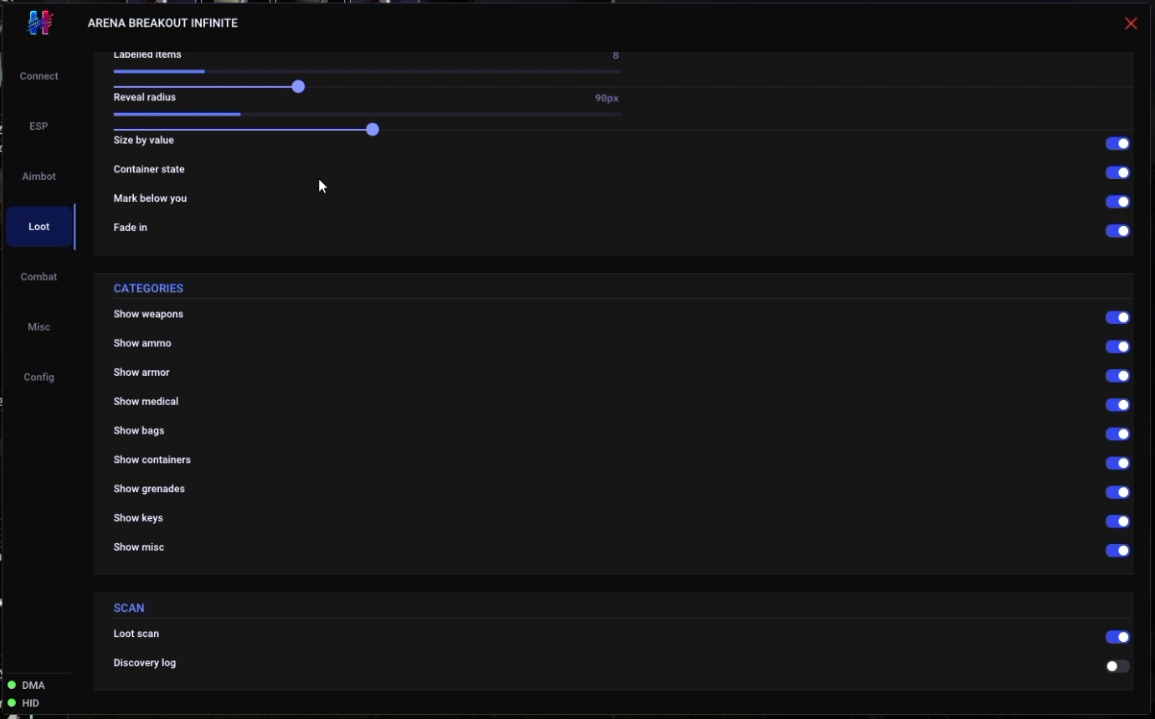Click the green DMA status indicator
This screenshot has width=1155, height=719.
point(12,685)
